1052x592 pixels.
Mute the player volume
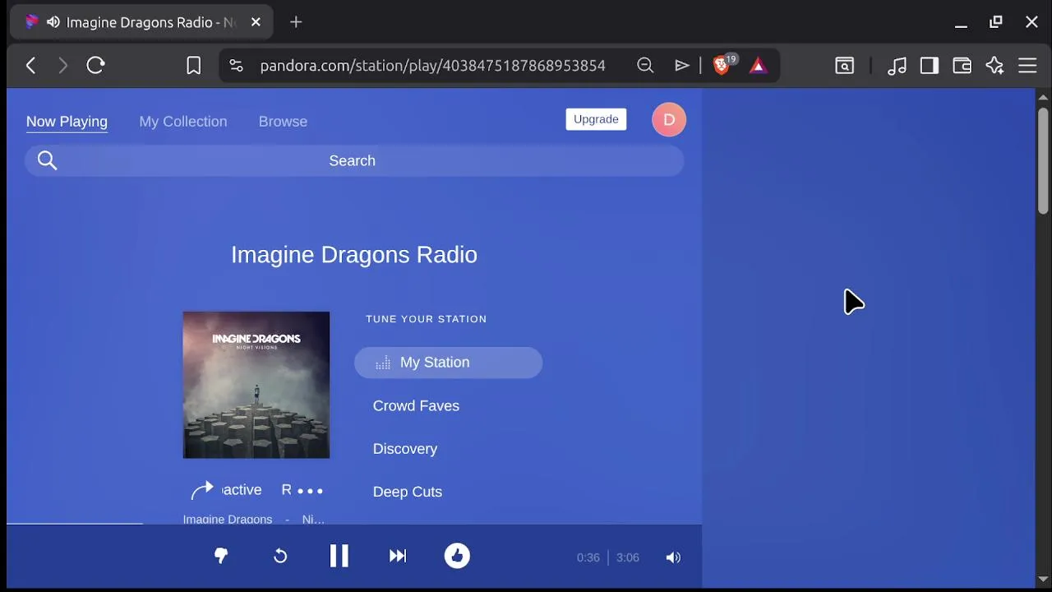673,557
